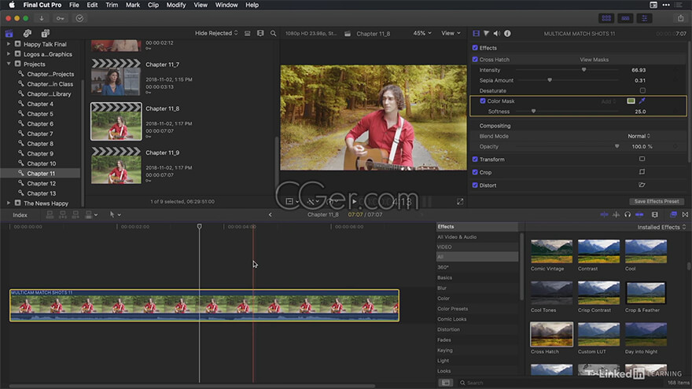Select the Distortion effects category
Viewport: 692px width, 389px height.
click(448, 329)
